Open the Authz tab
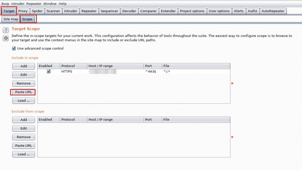The width and height of the screenshot is (302, 170). [x=252, y=11]
